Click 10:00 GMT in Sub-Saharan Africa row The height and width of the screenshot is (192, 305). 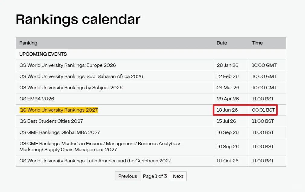pyautogui.click(x=264, y=76)
